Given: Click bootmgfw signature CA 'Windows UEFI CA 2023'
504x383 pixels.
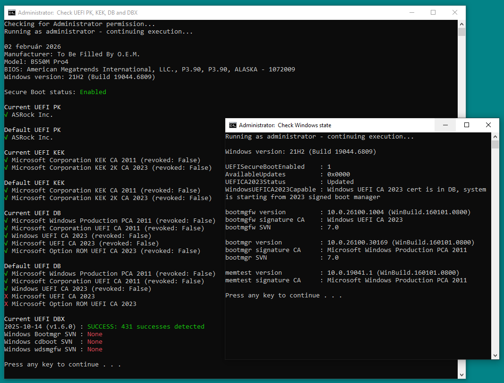Looking at the screenshot, I should [365, 219].
